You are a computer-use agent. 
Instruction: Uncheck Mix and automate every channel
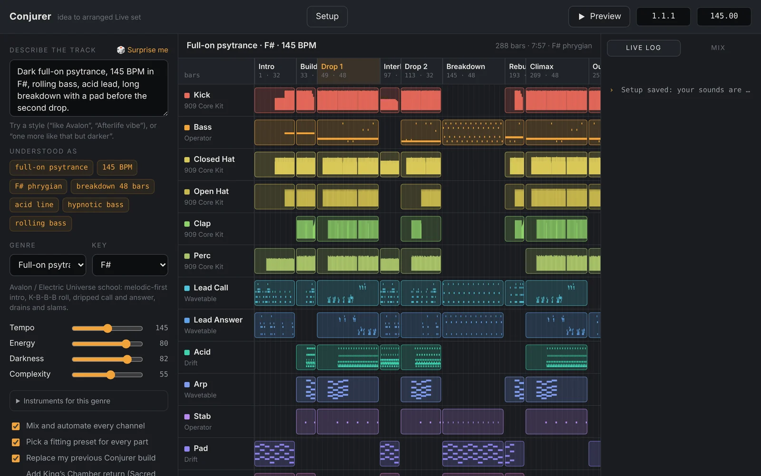16,426
